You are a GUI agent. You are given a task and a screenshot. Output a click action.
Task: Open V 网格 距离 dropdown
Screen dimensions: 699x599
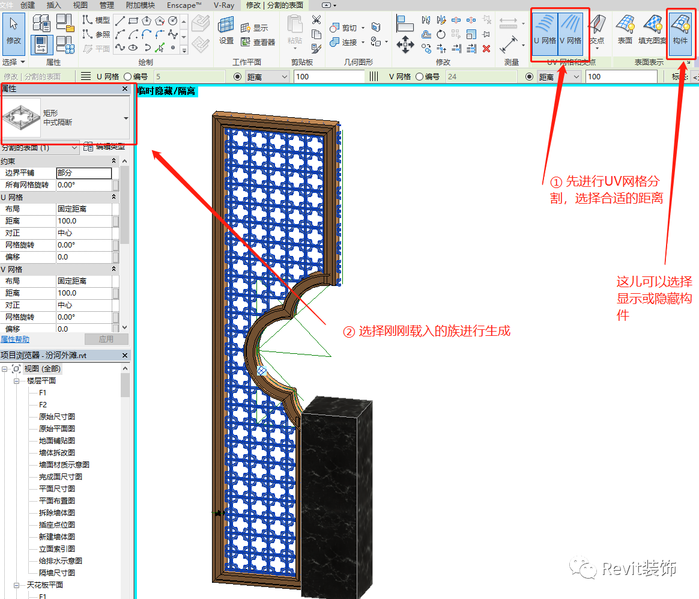pyautogui.click(x=560, y=77)
